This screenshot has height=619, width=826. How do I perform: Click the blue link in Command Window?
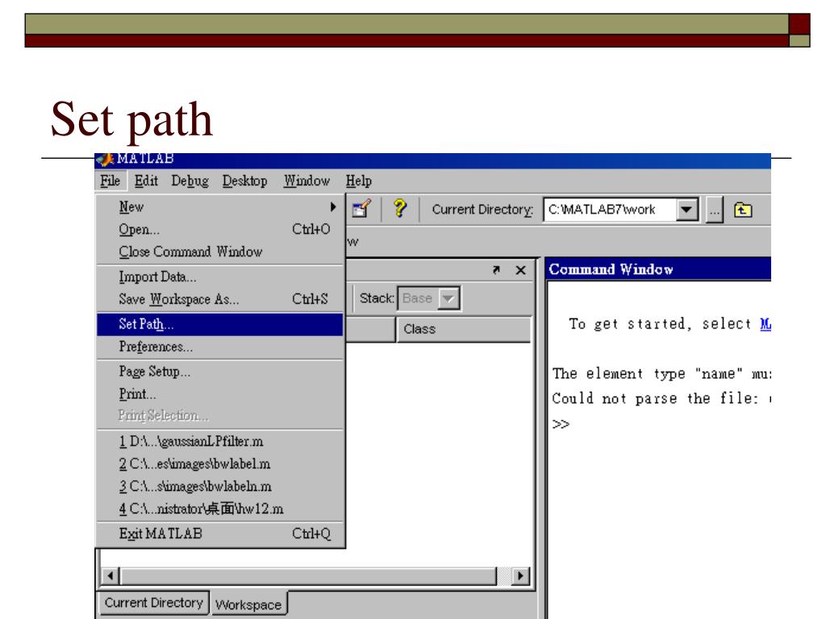766,324
